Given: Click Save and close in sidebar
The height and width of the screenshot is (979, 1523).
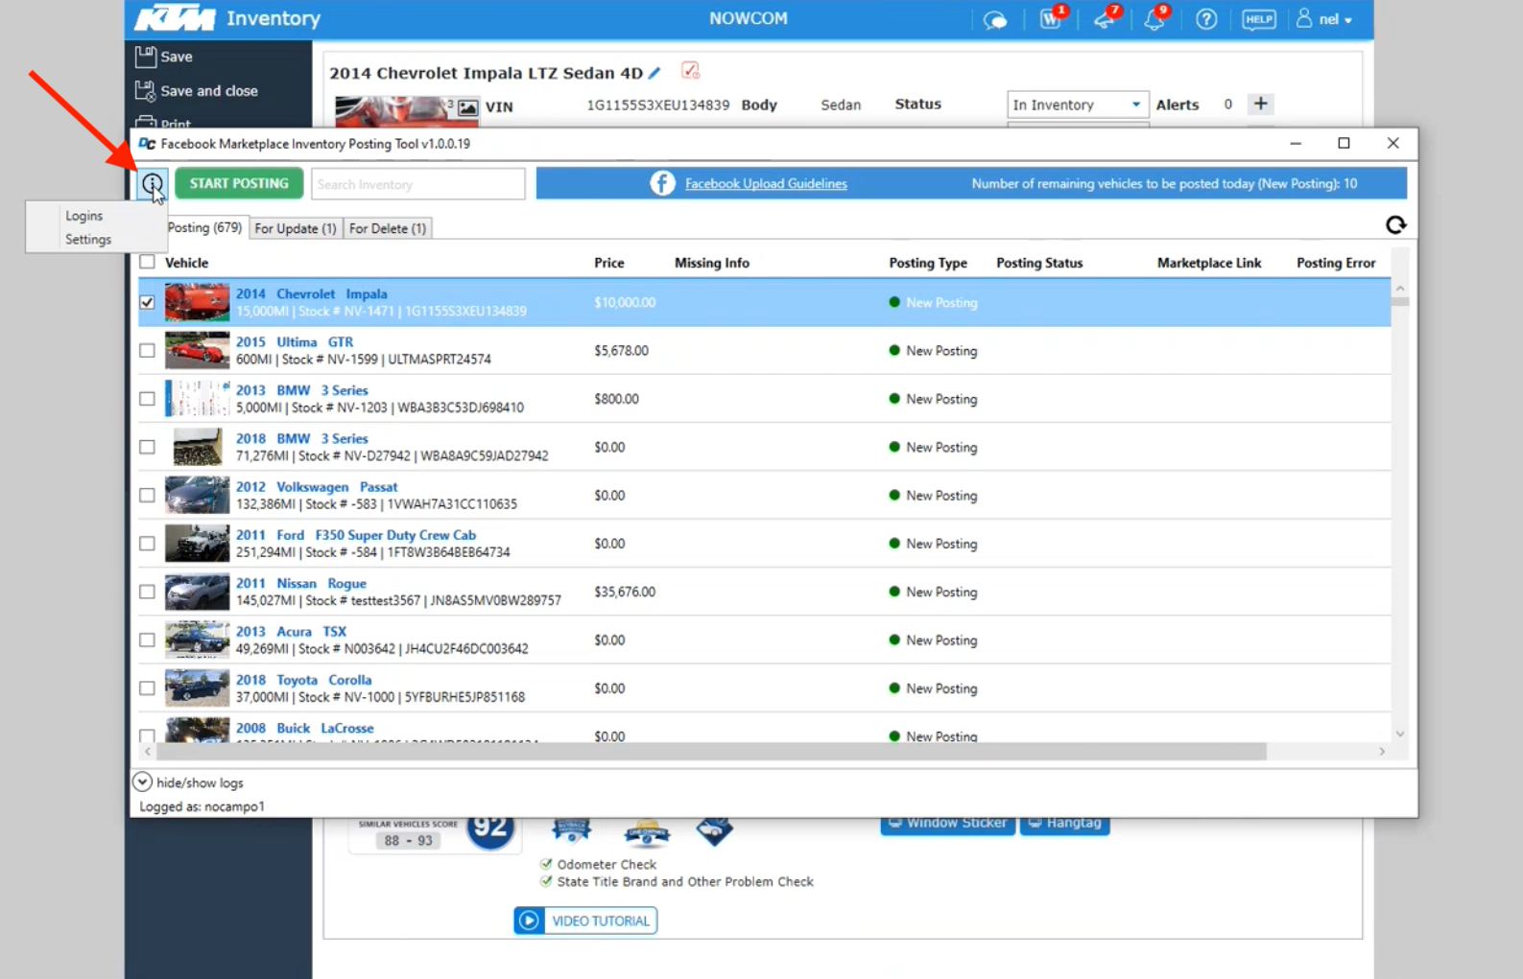Looking at the screenshot, I should tap(197, 91).
